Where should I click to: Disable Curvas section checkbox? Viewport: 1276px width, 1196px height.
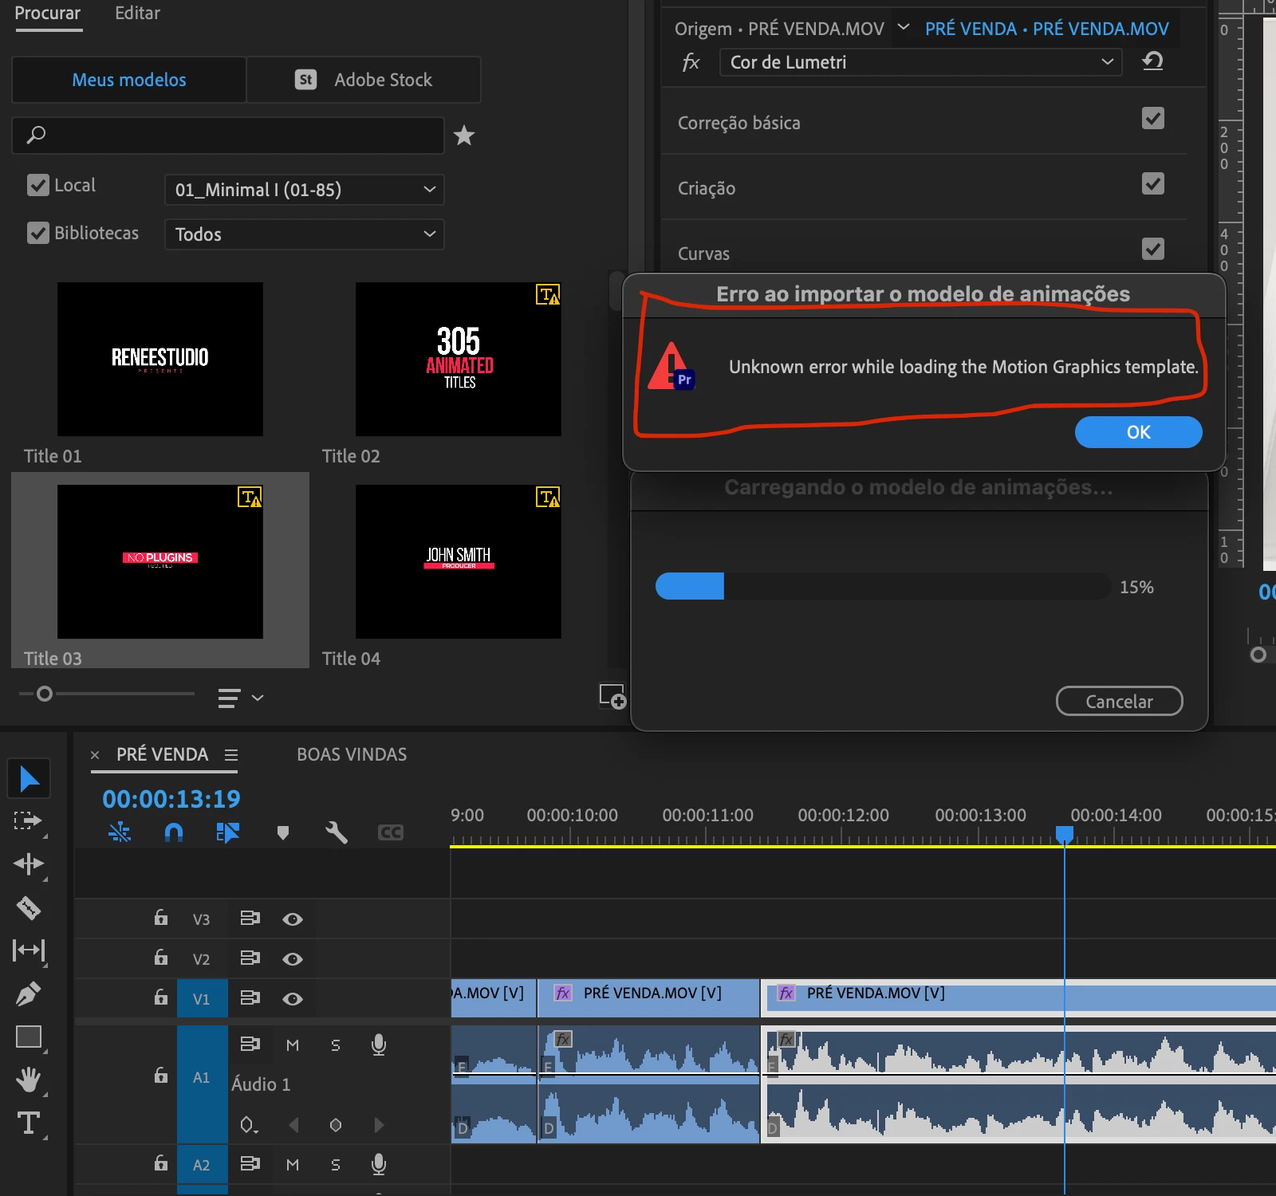click(x=1153, y=250)
